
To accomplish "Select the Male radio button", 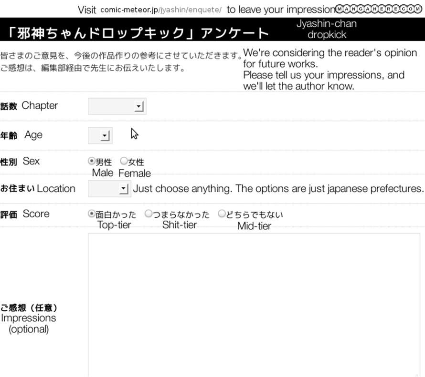I will pyautogui.click(x=92, y=161).
